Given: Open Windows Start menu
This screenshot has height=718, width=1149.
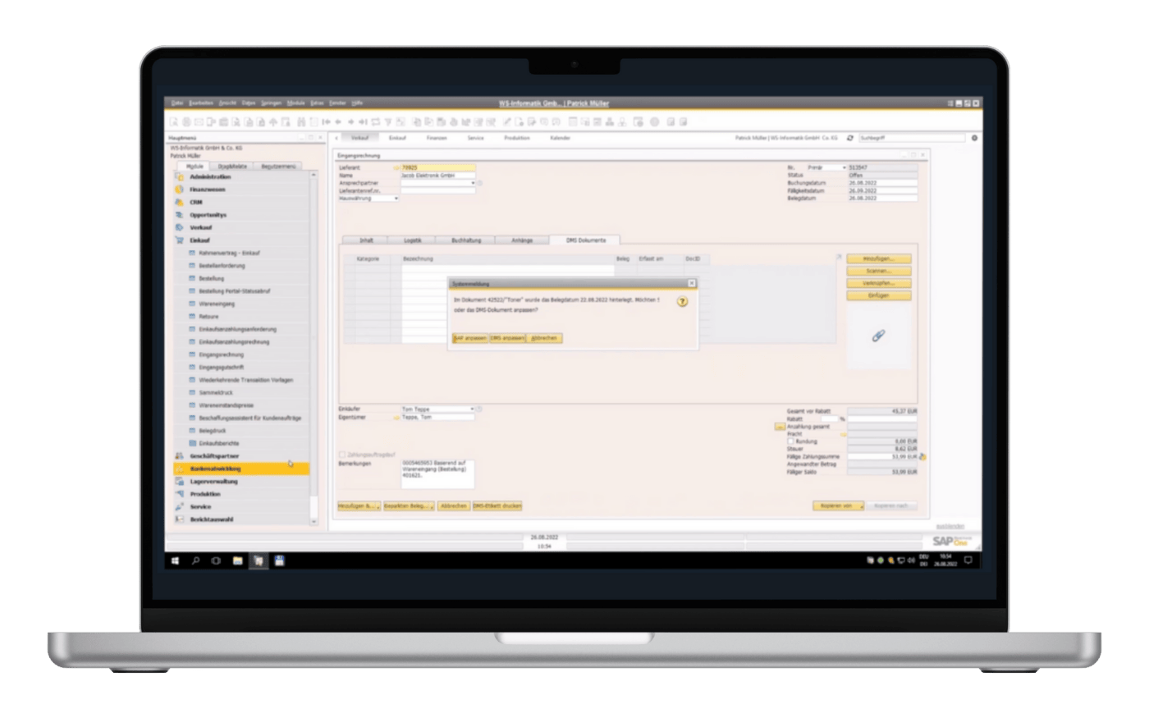Looking at the screenshot, I should click(x=175, y=560).
